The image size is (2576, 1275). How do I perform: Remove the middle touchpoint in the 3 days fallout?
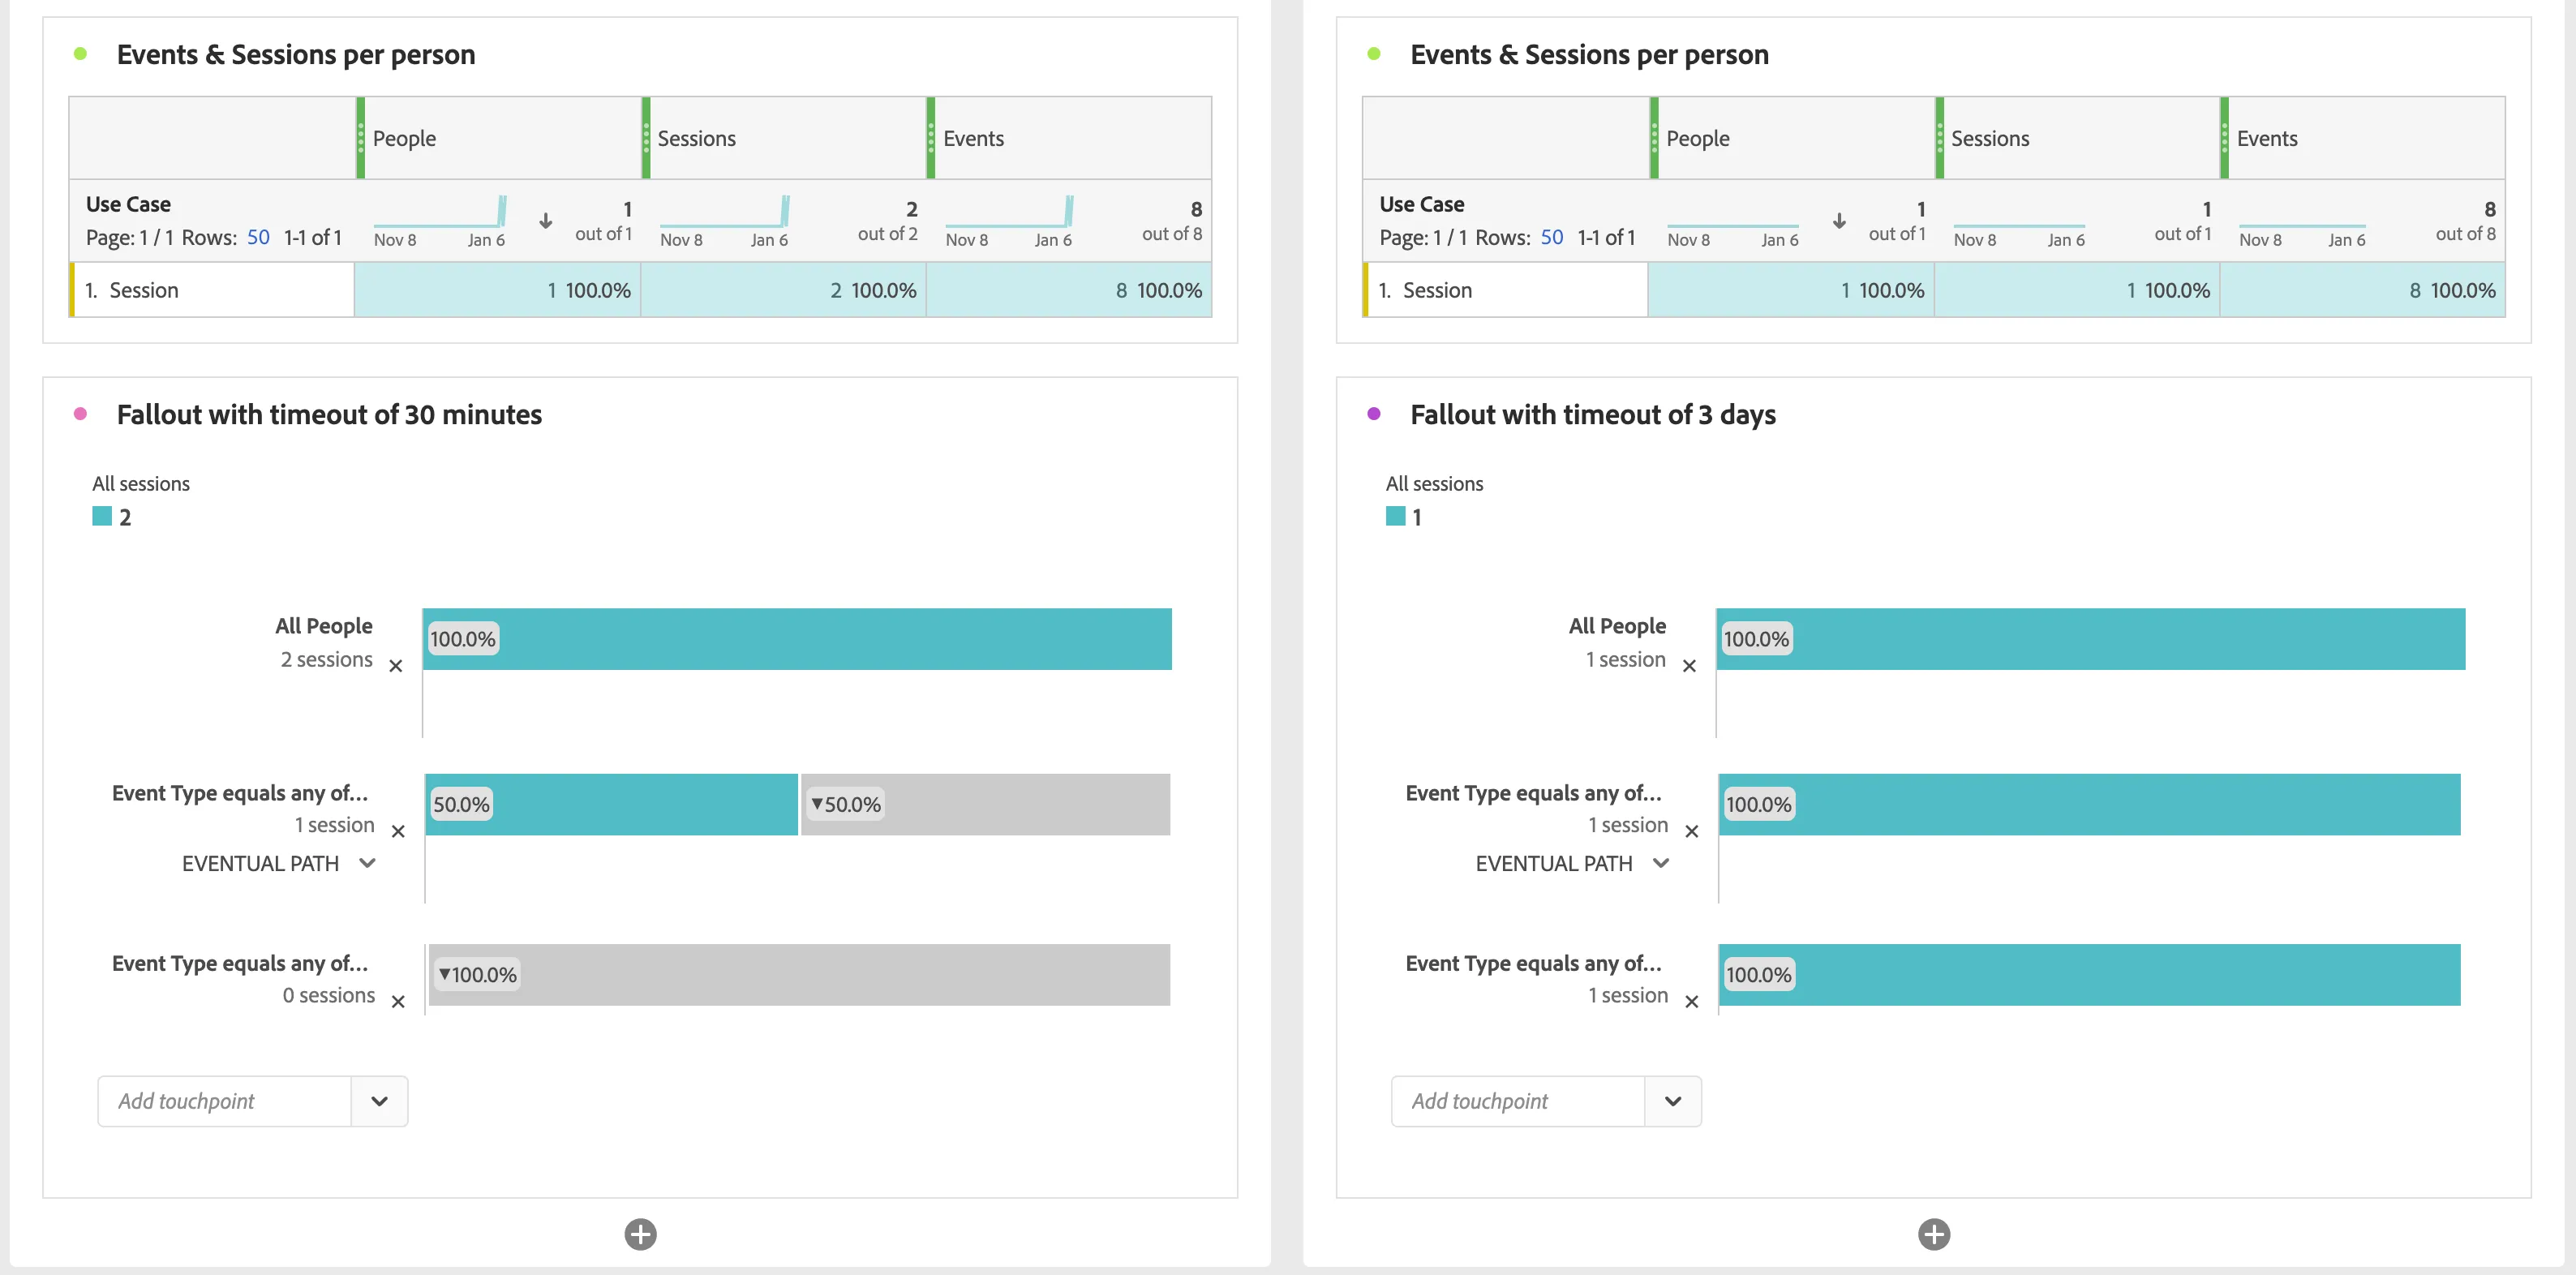(1691, 831)
